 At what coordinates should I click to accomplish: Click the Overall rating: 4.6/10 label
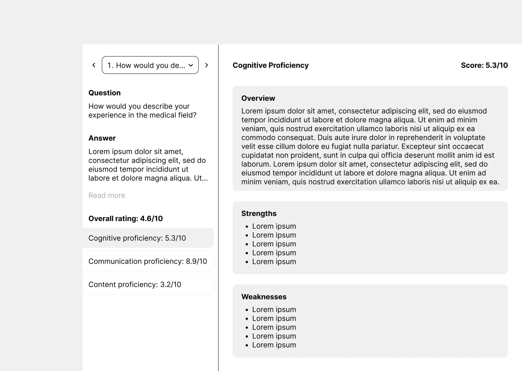tap(125, 219)
